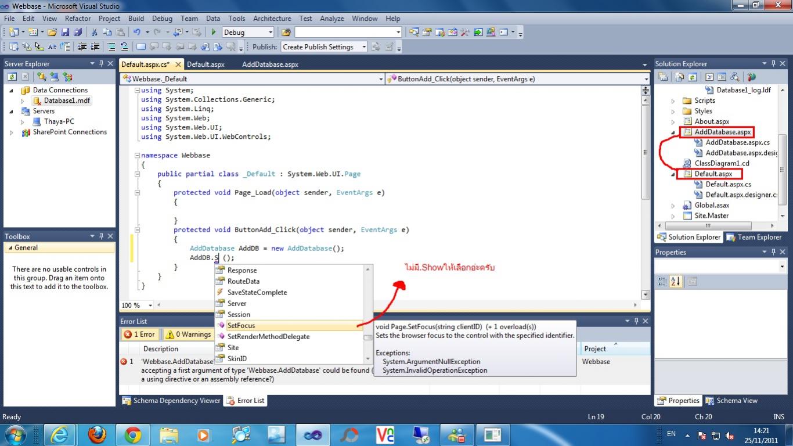Open the Create Publish Settings dropdown
Screen dimensions: 793x446
[x=364, y=47]
